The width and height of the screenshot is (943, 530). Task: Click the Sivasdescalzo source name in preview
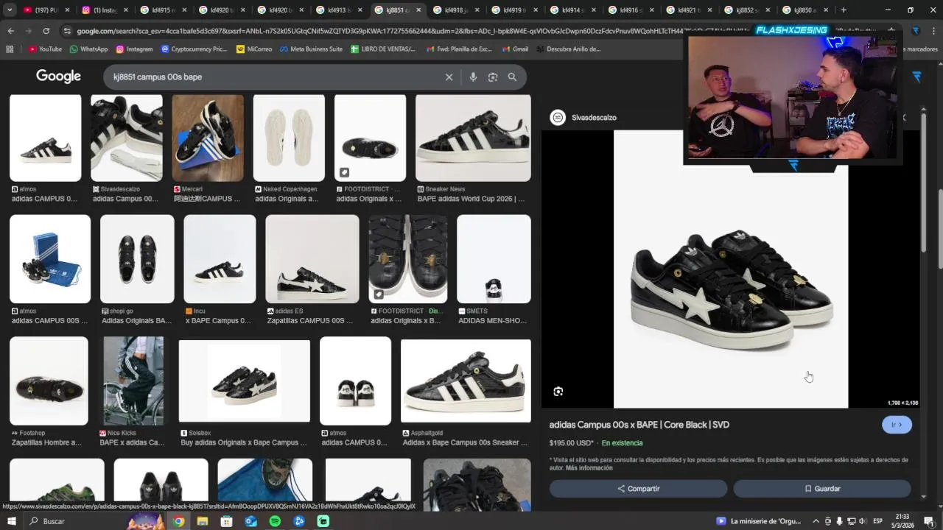(x=594, y=118)
